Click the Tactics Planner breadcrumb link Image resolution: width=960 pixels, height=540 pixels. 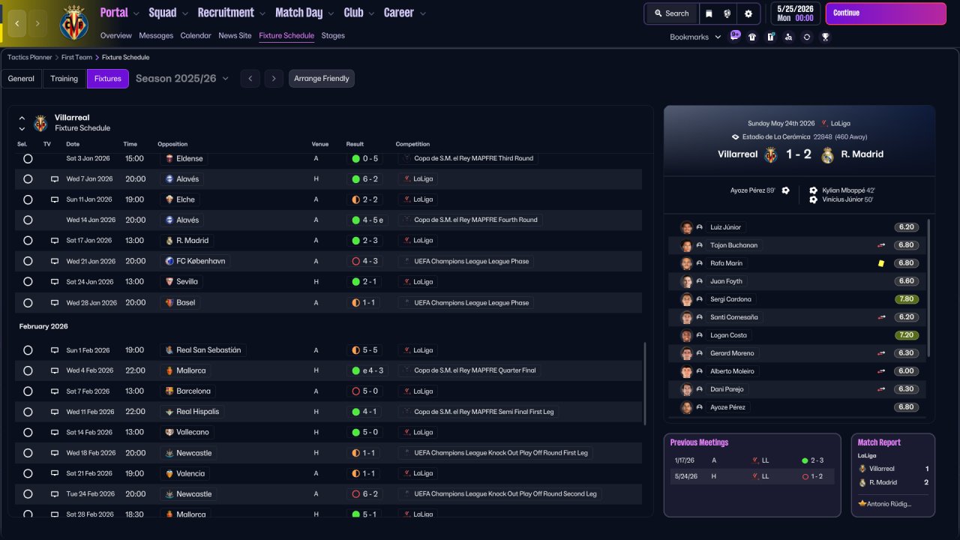click(x=30, y=57)
